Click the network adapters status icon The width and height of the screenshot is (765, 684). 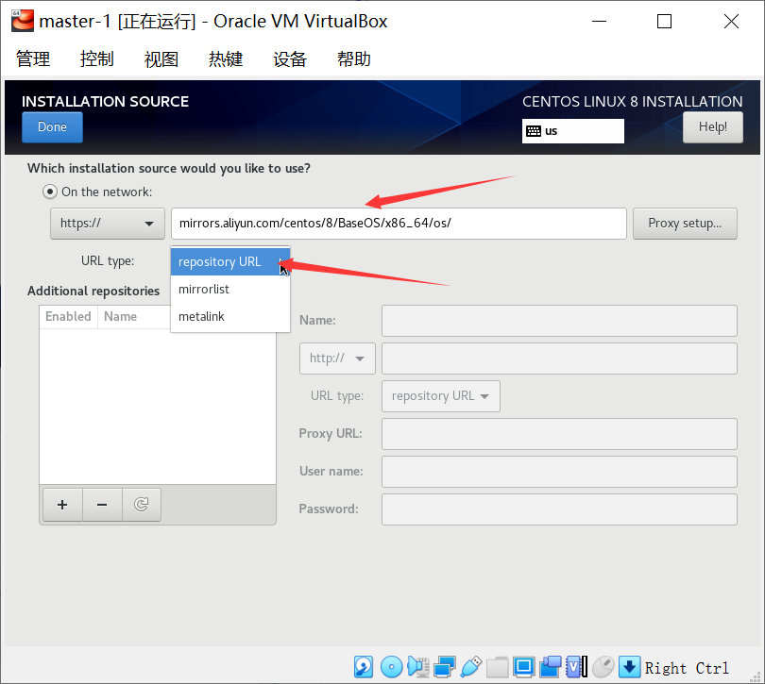click(x=445, y=667)
